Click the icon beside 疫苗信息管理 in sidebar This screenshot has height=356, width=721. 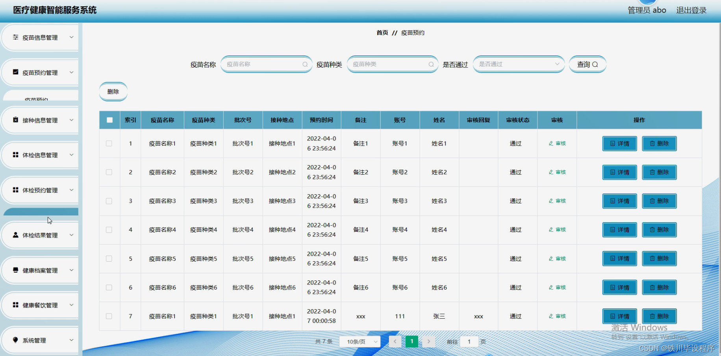(x=15, y=37)
